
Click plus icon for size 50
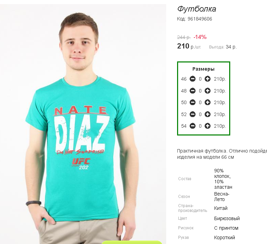coord(207,102)
